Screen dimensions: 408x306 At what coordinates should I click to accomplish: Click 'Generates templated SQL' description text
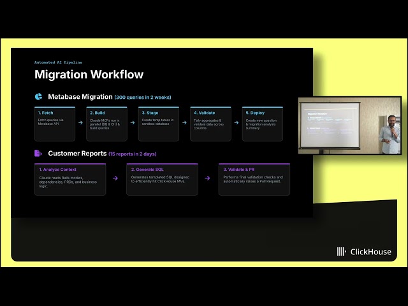pos(160,179)
